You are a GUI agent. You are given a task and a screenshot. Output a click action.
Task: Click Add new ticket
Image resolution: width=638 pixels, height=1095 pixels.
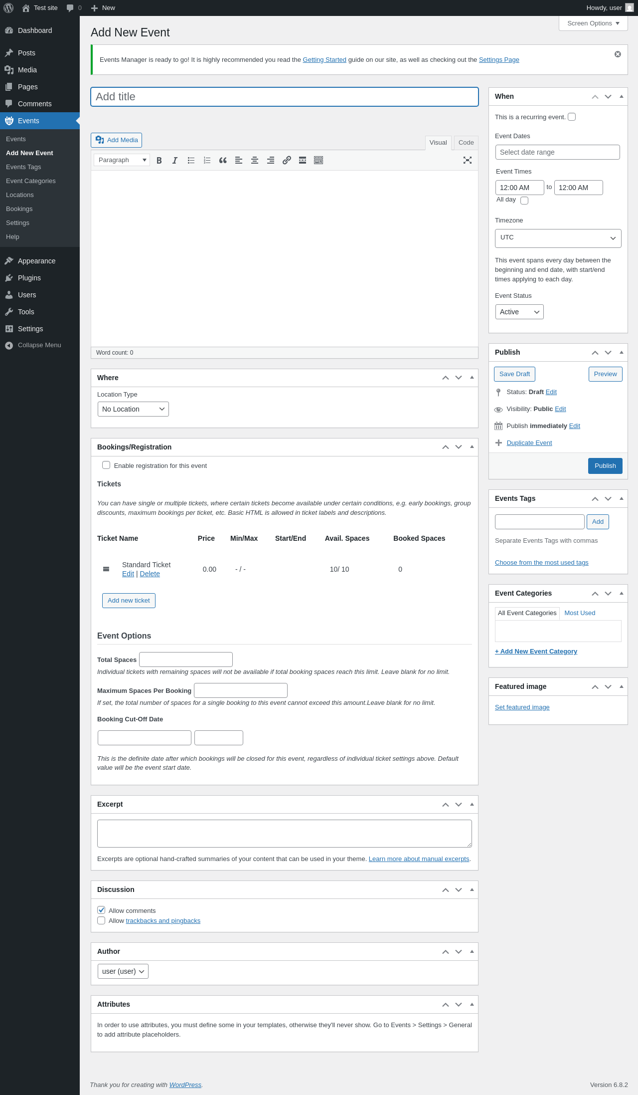(x=129, y=601)
